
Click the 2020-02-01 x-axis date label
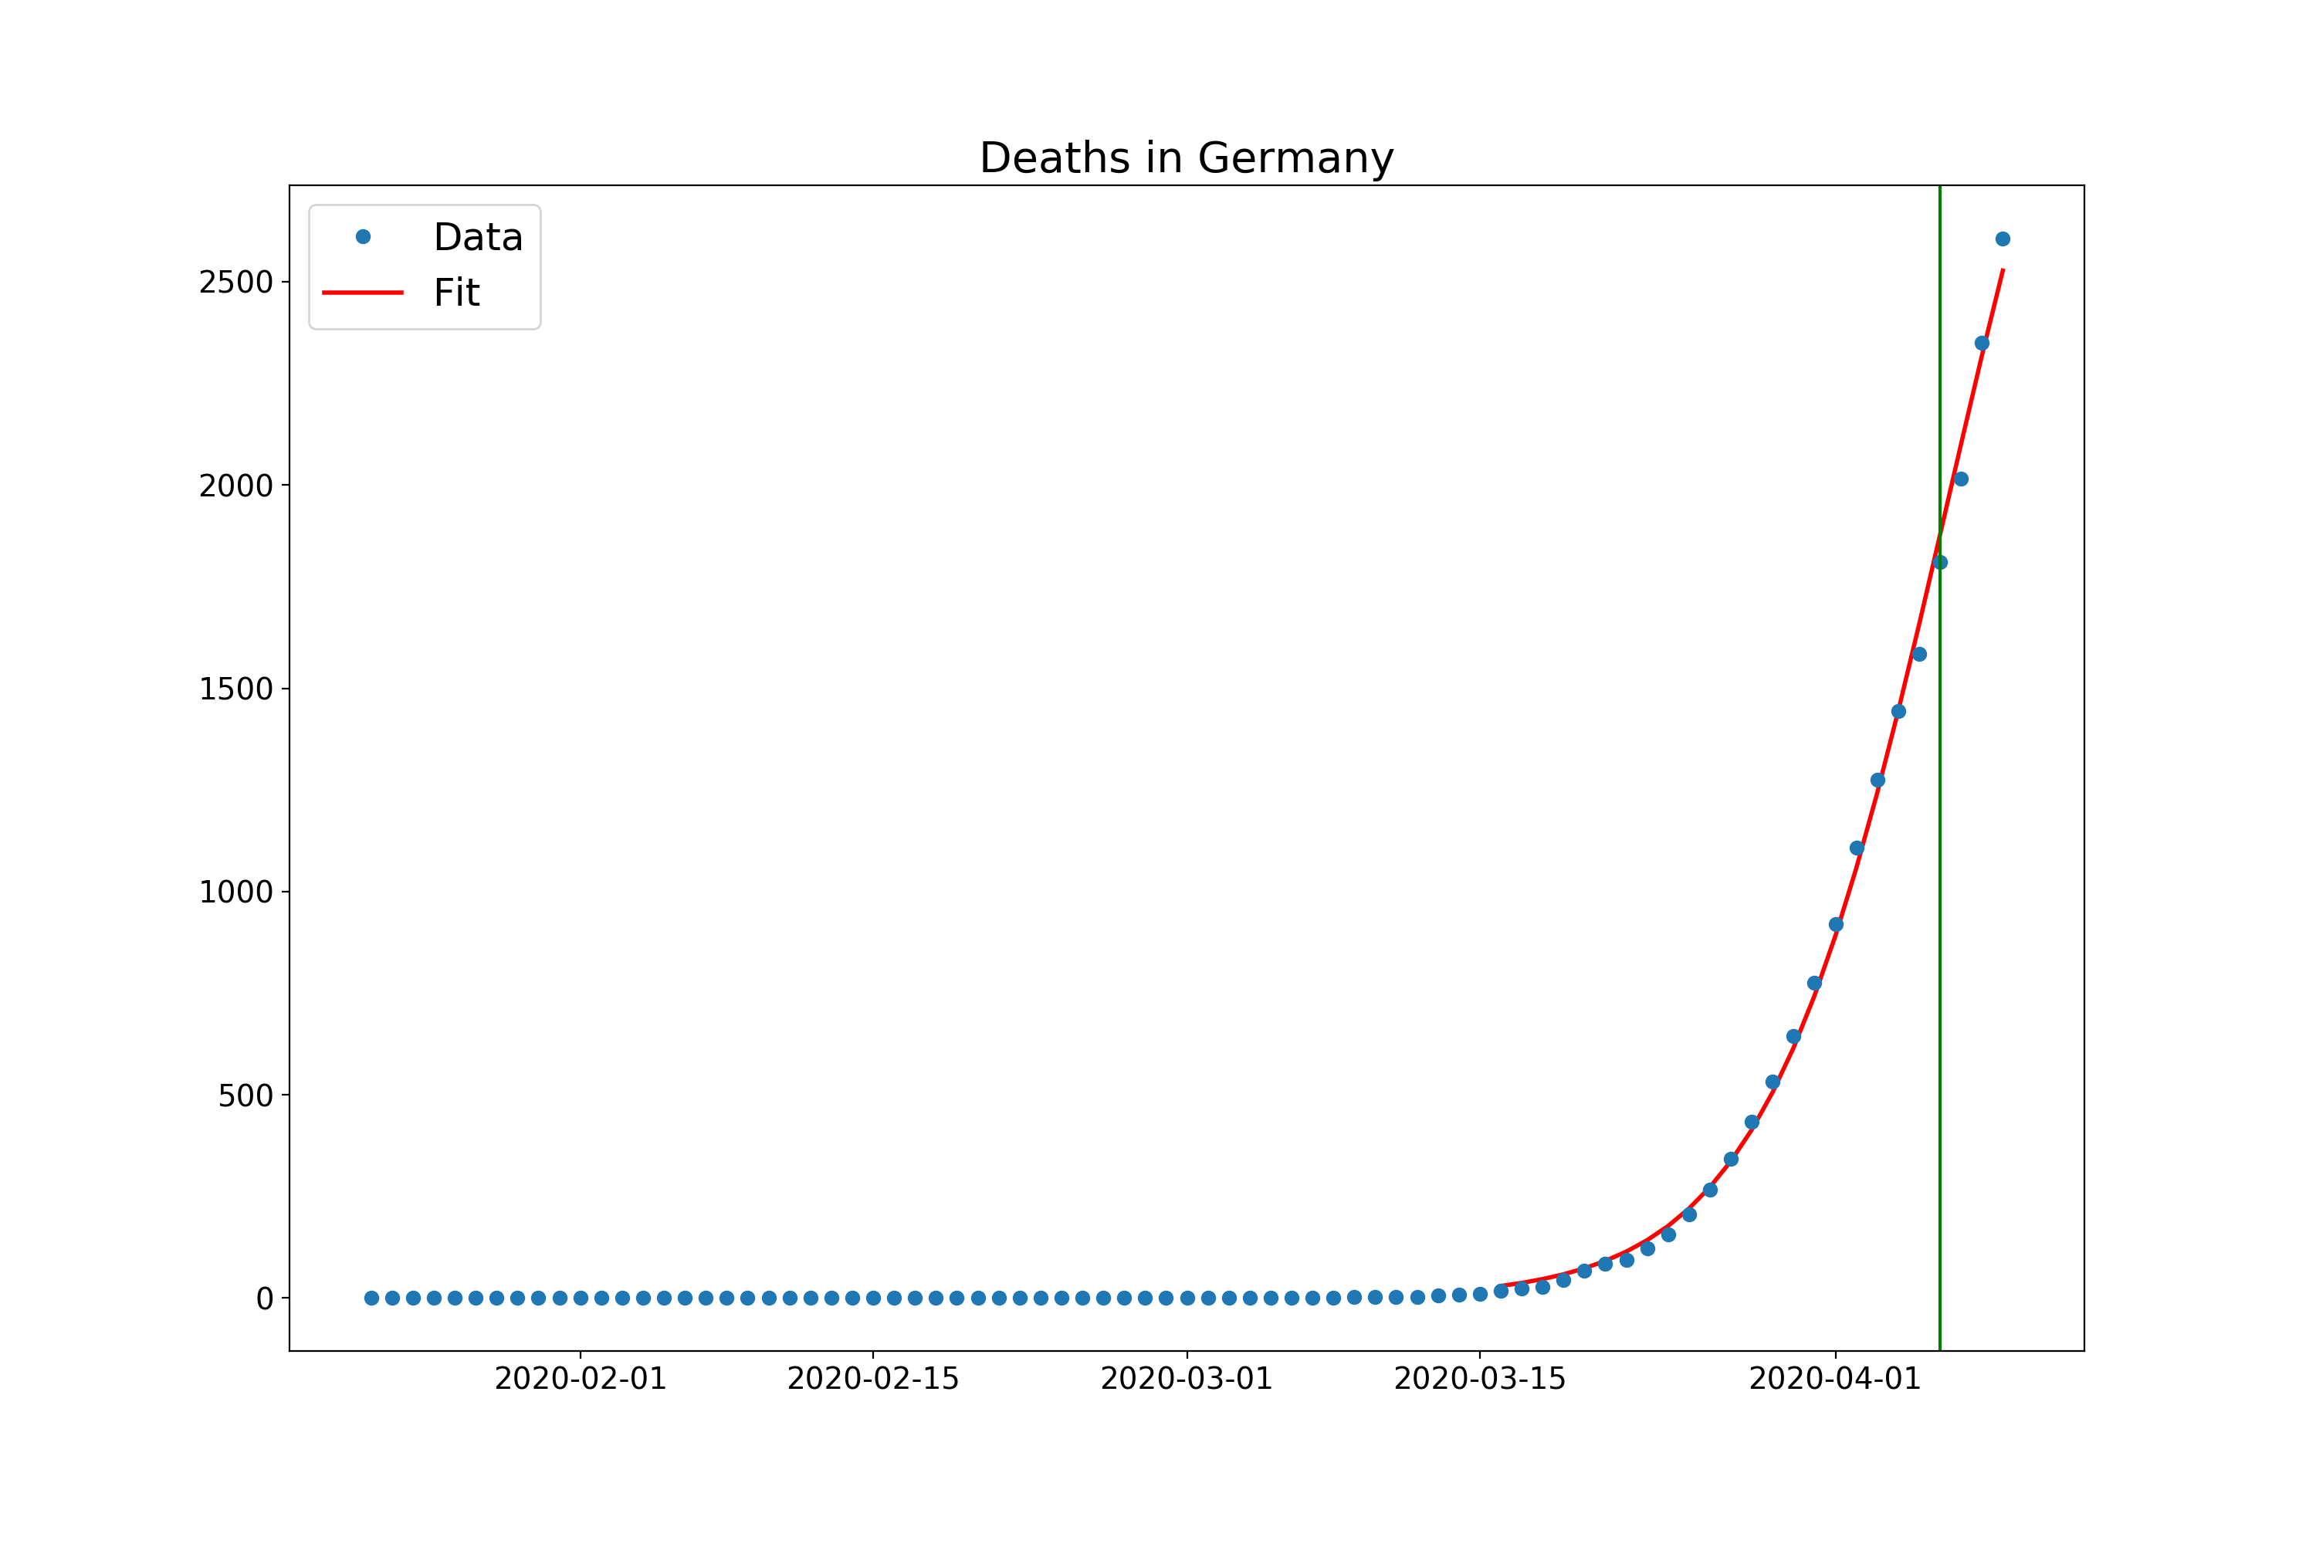[580, 1379]
